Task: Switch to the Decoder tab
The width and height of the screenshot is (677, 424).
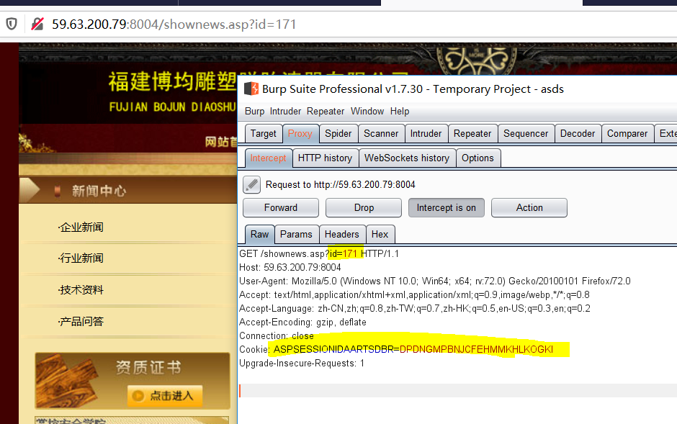Action: 578,134
